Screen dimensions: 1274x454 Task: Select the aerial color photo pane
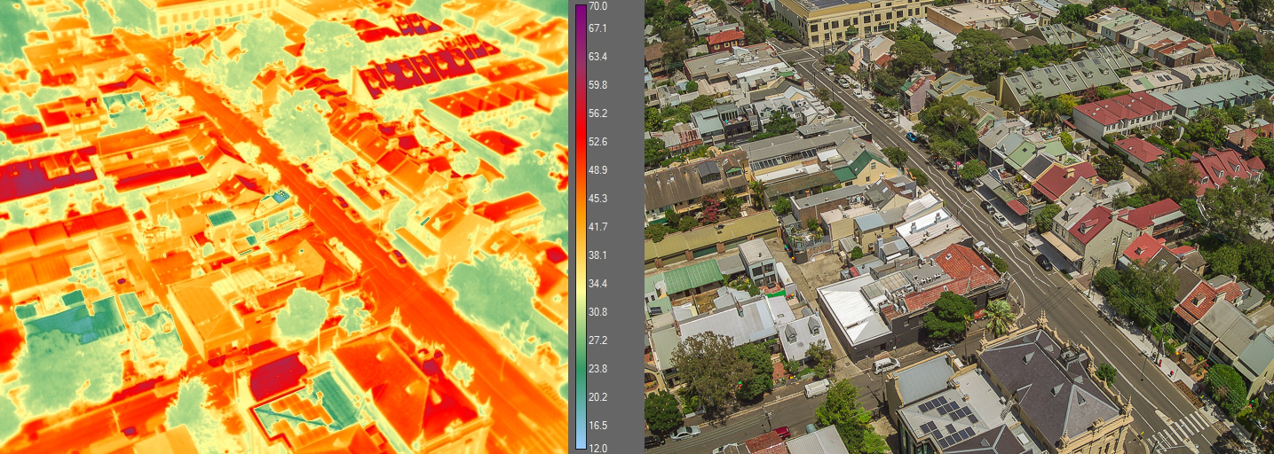(x=959, y=227)
